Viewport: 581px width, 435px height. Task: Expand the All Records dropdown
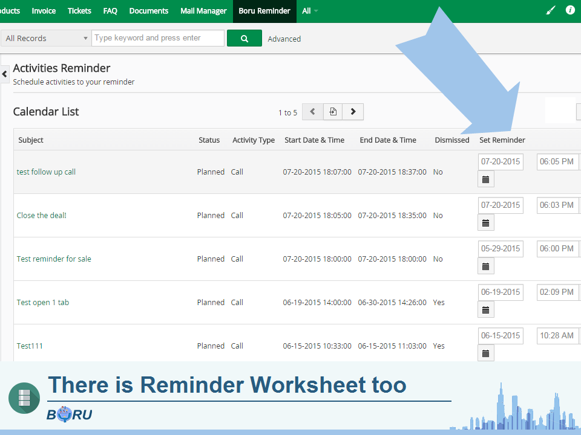pos(45,38)
